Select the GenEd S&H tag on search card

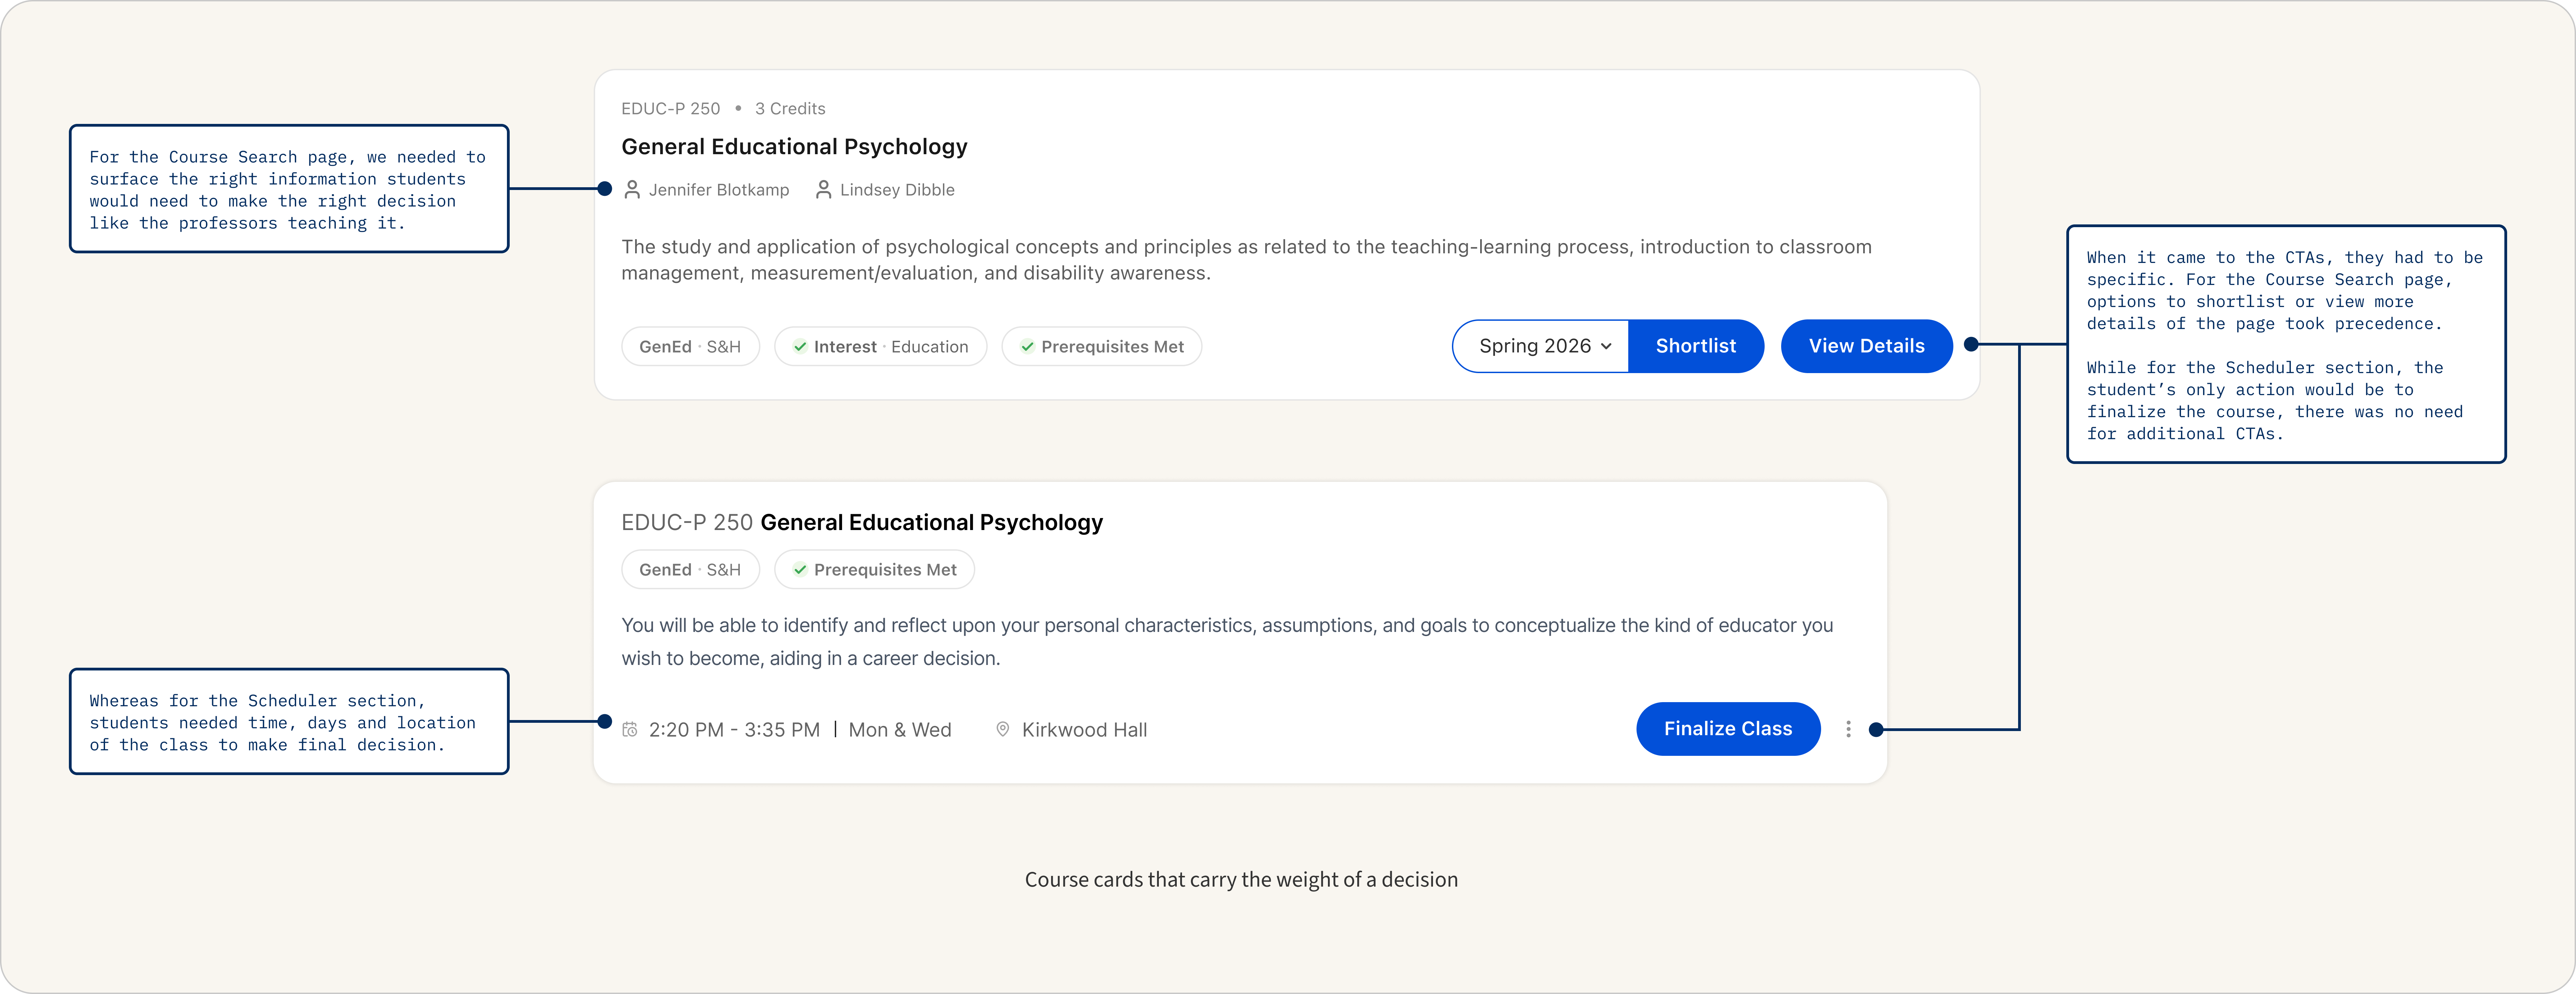click(690, 347)
